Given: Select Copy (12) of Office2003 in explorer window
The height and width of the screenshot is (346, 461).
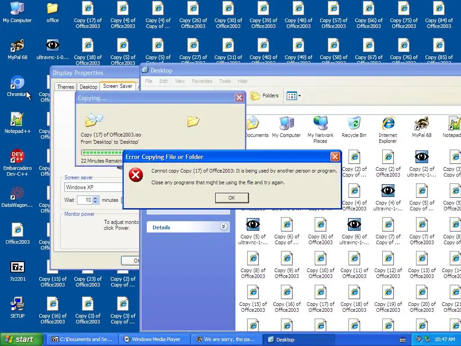Looking at the screenshot, I should (388, 265).
